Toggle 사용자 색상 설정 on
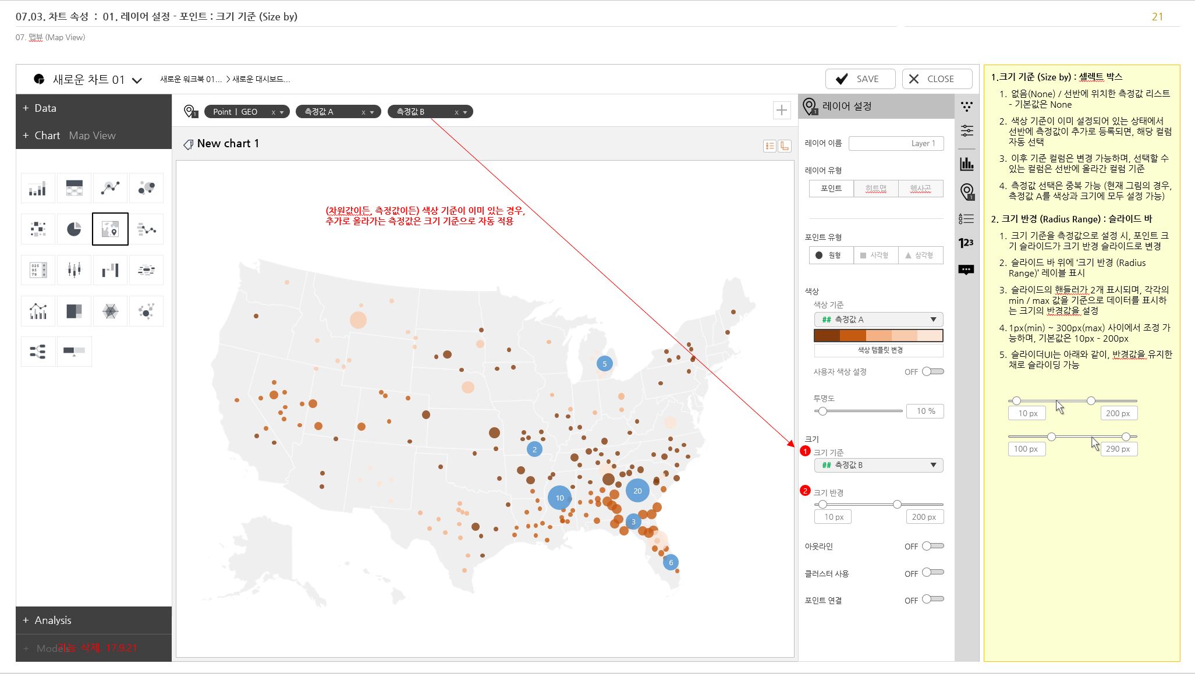 click(x=932, y=371)
